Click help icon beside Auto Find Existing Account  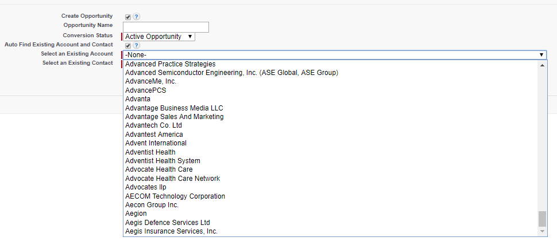[x=136, y=45]
